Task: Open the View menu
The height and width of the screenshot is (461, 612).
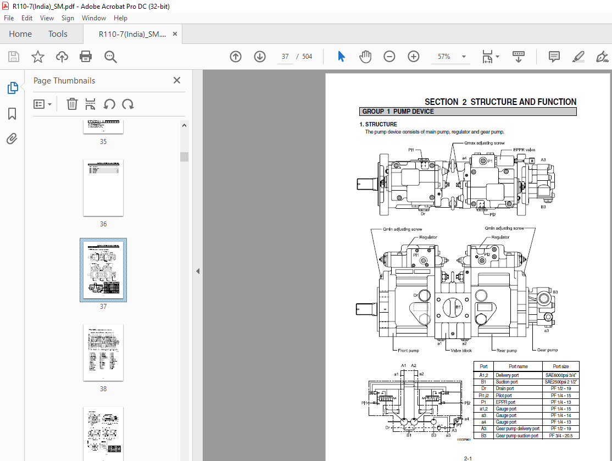Action: click(47, 18)
